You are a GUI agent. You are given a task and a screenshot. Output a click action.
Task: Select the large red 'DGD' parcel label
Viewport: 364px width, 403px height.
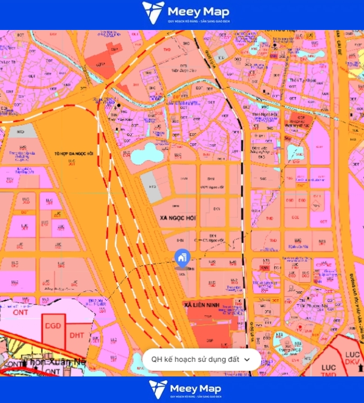[x=53, y=326]
